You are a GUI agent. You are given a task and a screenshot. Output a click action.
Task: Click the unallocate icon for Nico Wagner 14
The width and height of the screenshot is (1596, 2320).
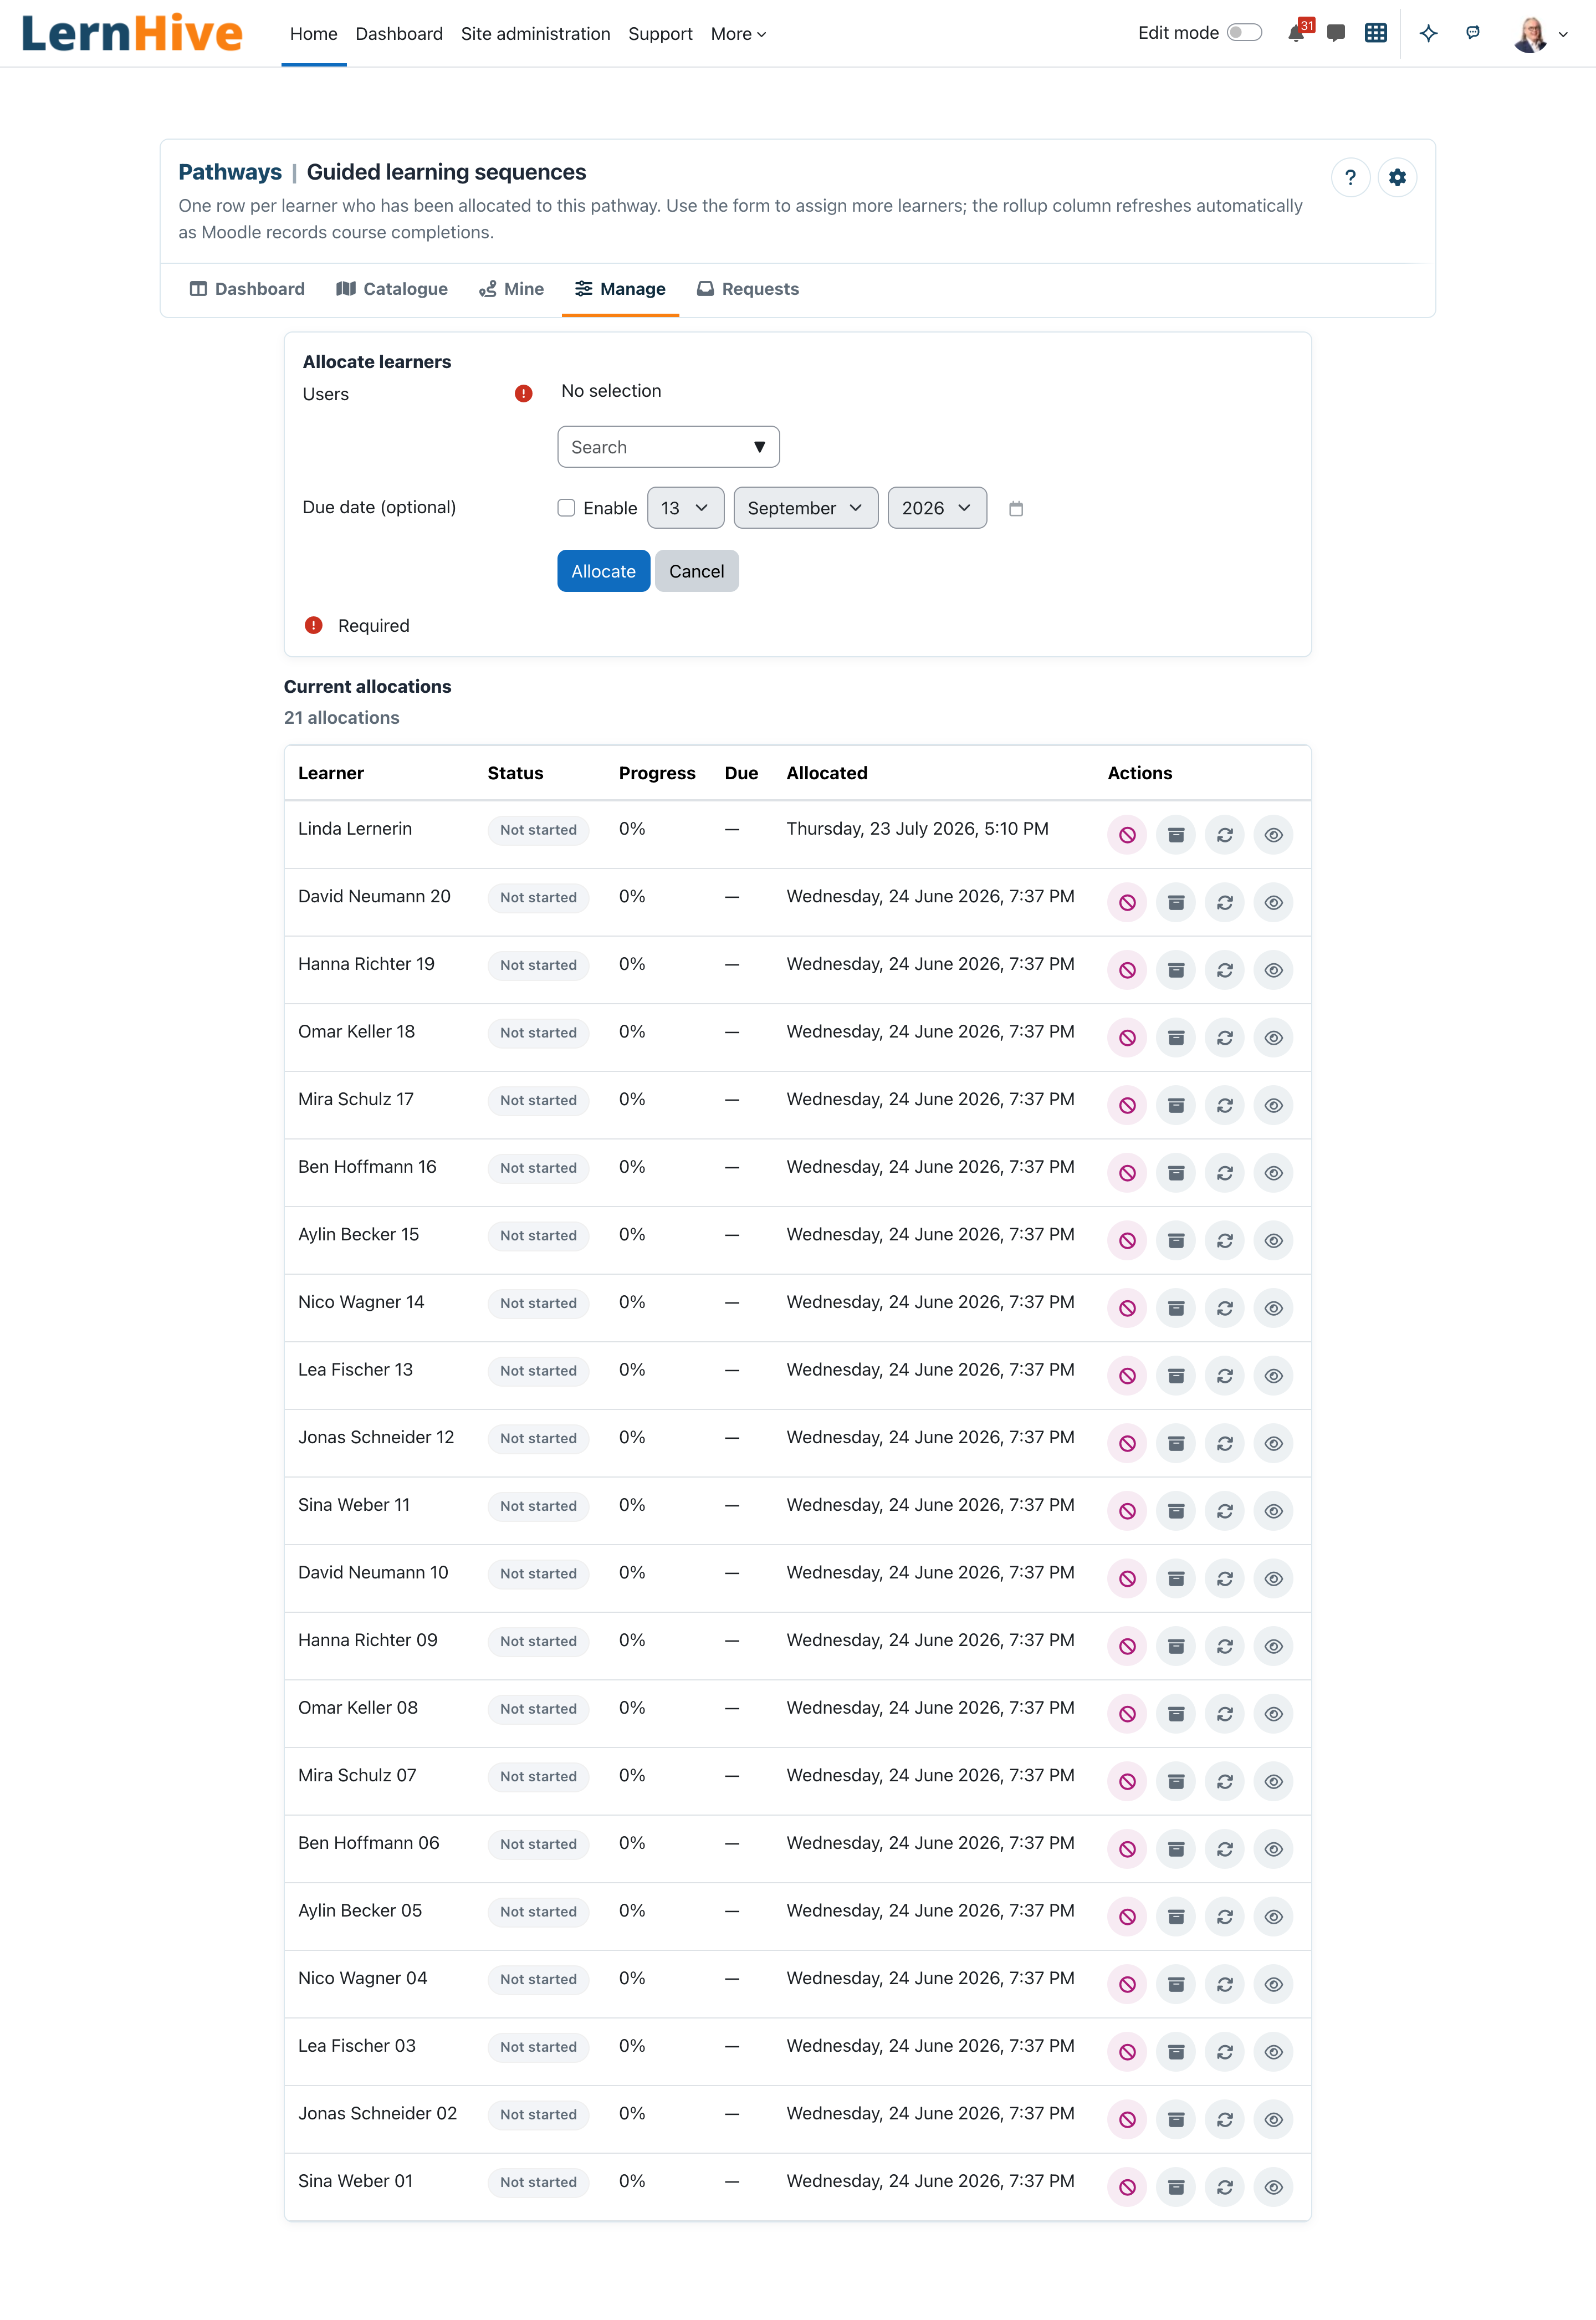(1127, 1308)
